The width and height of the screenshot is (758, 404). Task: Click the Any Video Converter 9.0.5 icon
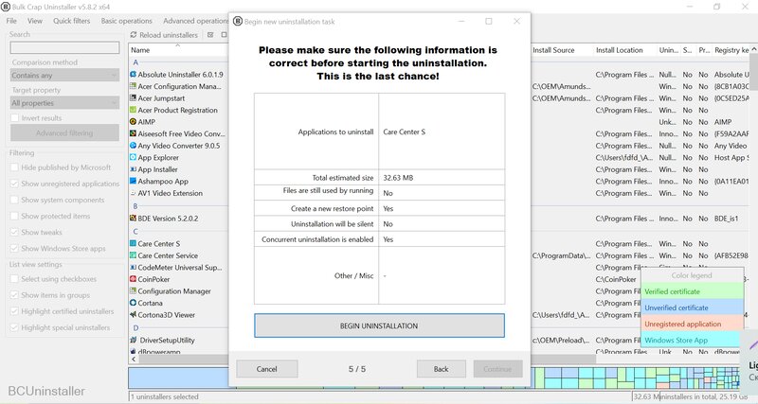(133, 146)
